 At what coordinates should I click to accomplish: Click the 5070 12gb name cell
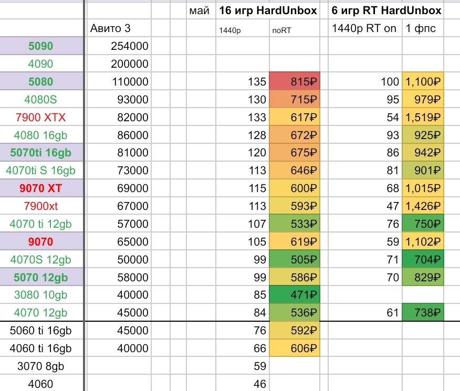(41, 277)
